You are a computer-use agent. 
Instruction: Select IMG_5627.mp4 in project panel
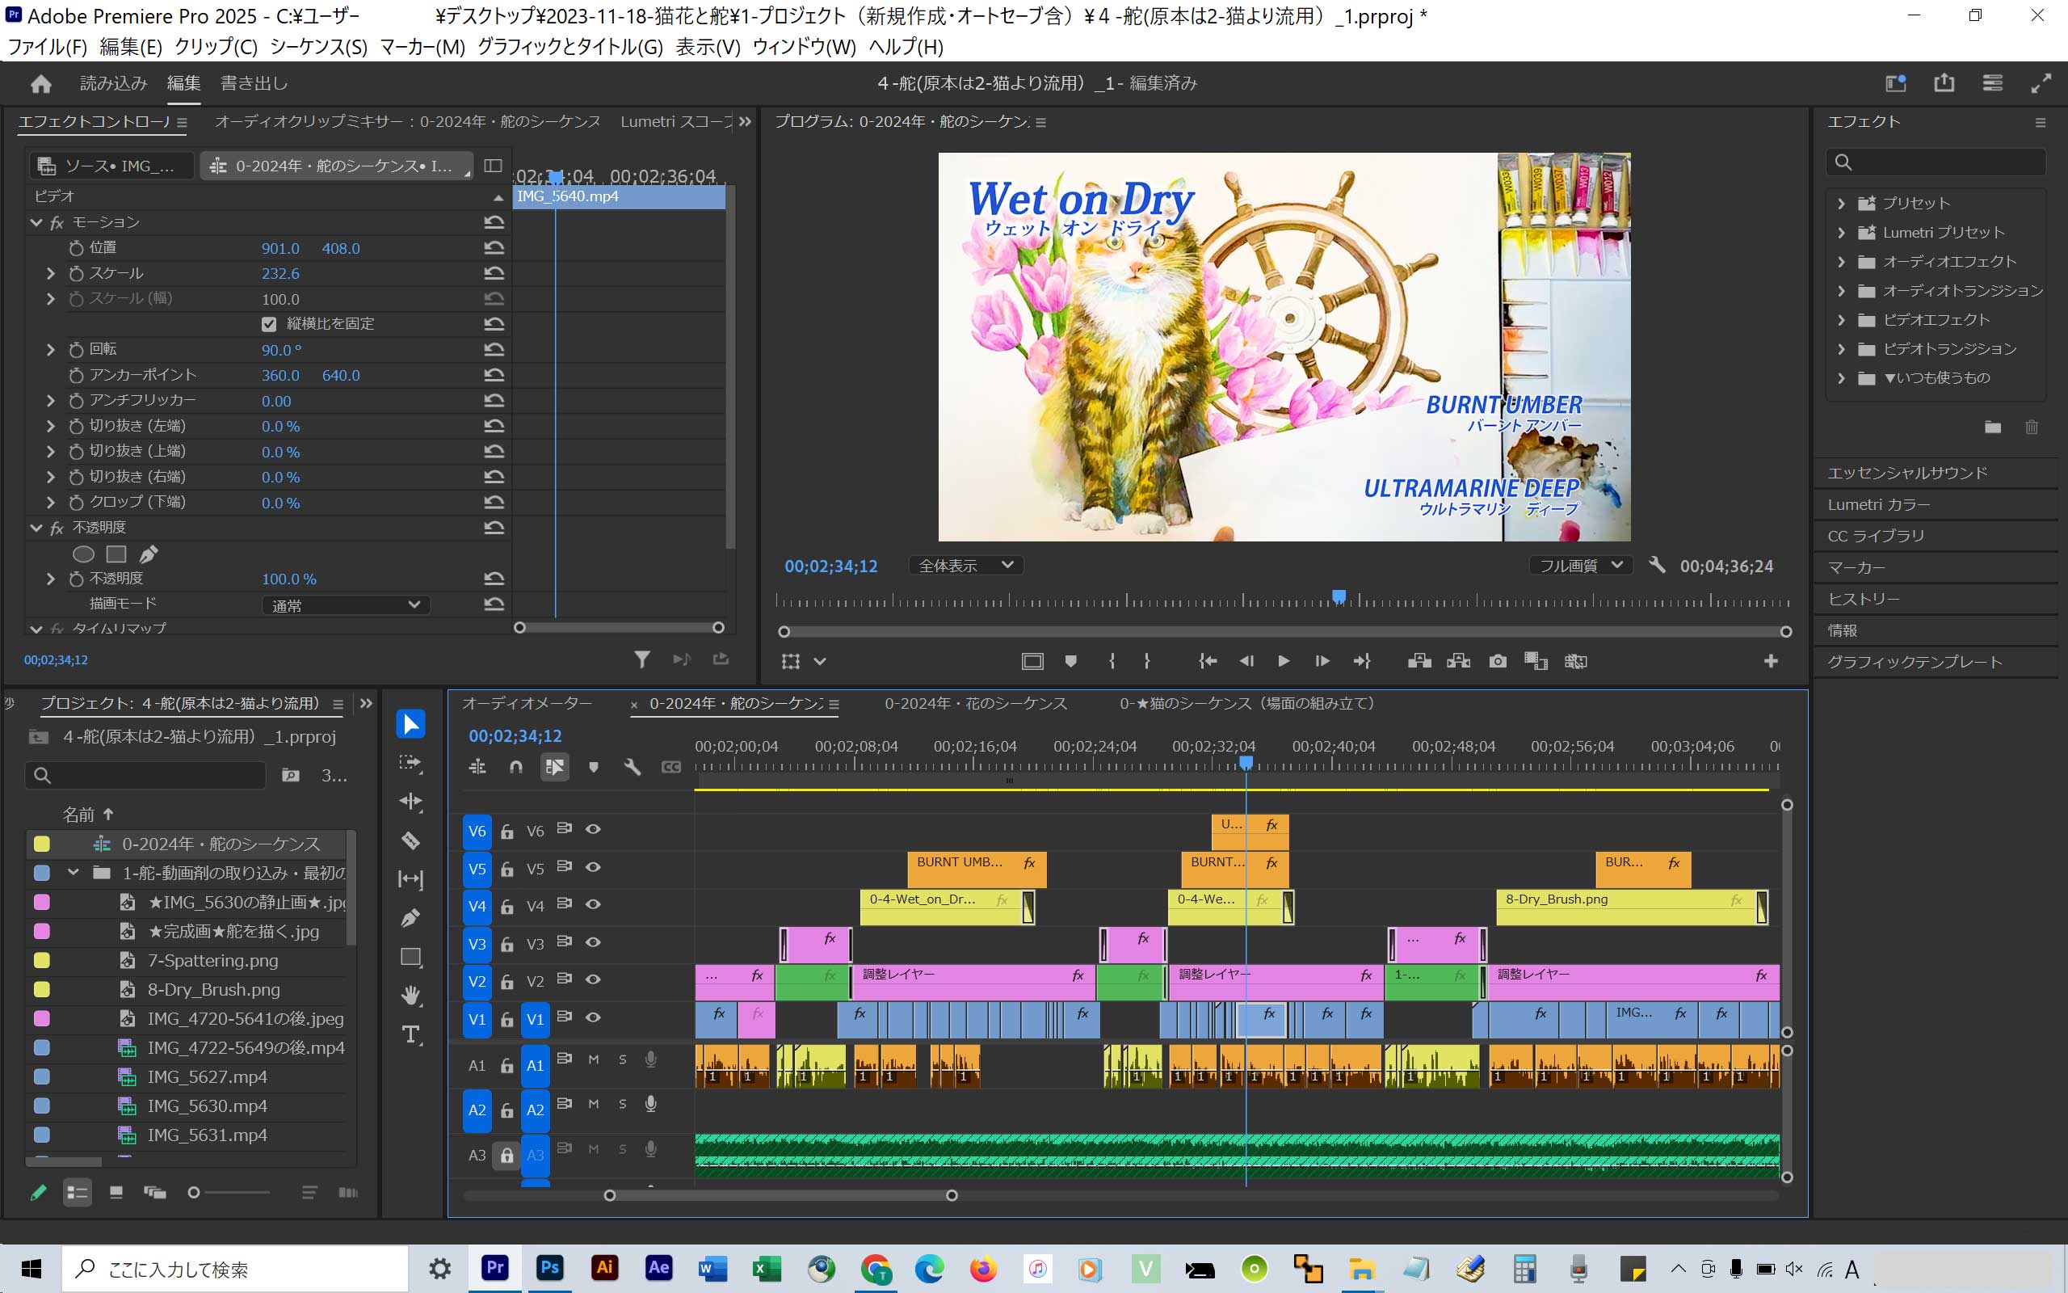(208, 1076)
